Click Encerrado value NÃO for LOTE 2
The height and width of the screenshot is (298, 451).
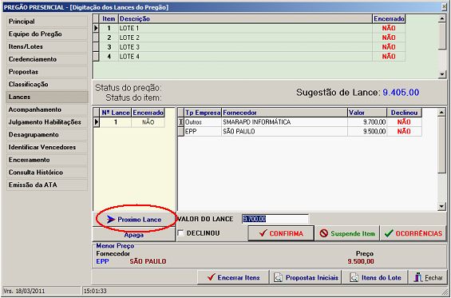coord(389,38)
